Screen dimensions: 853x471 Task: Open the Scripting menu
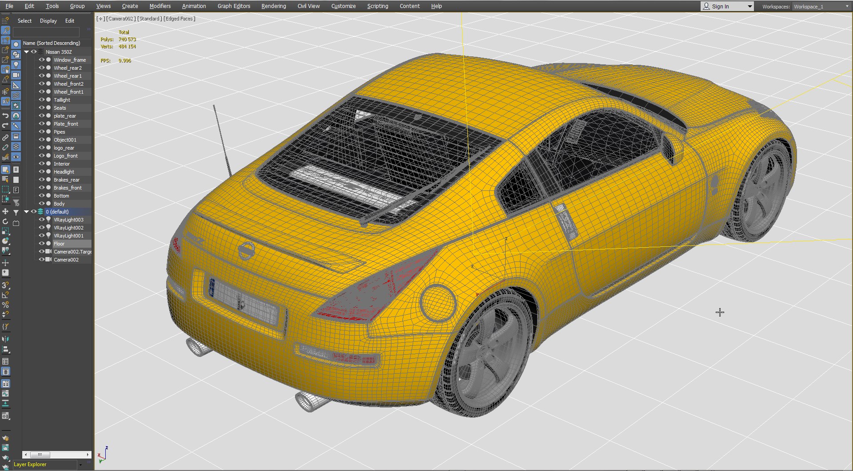tap(378, 6)
